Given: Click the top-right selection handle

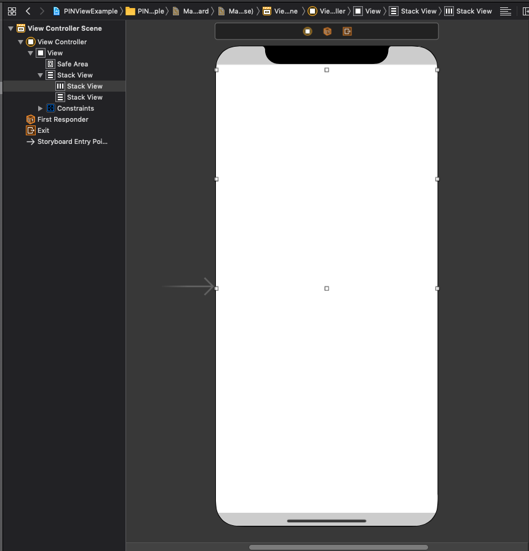Looking at the screenshot, I should pyautogui.click(x=437, y=70).
